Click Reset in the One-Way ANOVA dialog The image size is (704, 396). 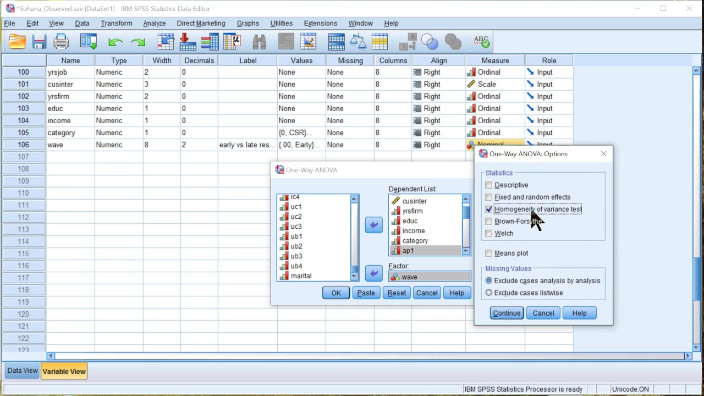click(x=397, y=293)
